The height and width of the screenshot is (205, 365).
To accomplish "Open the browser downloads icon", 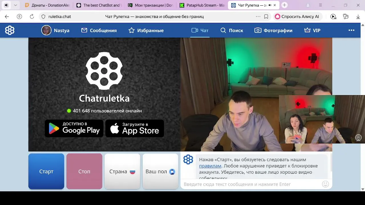I will tap(358, 17).
